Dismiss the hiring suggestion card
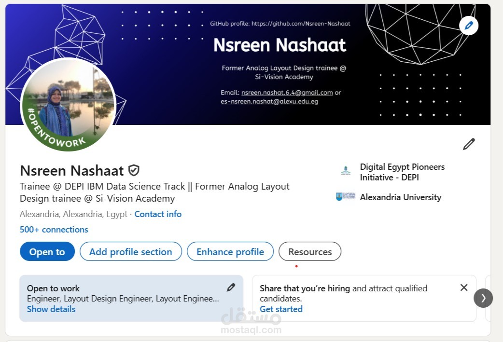Viewport: 503px width, 342px height. pos(464,287)
